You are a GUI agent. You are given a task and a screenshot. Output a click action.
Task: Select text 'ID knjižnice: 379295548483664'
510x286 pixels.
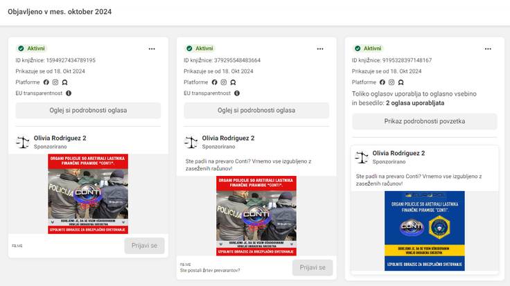tap(222, 60)
